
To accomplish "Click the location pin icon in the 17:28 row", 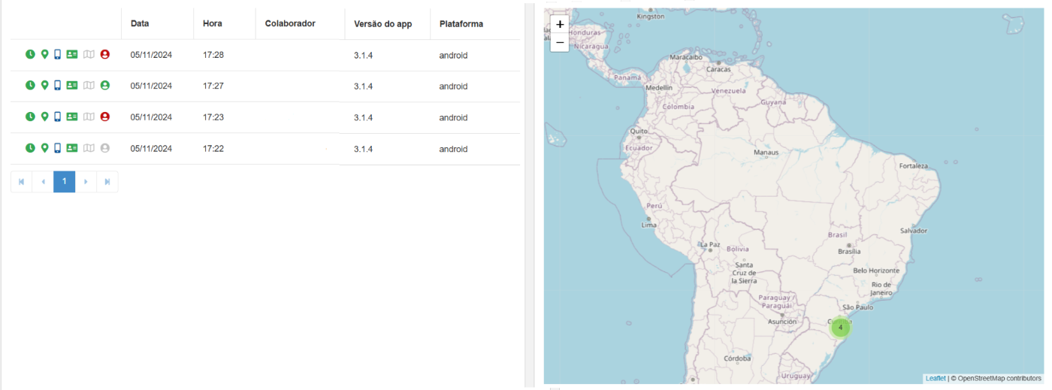I will click(44, 54).
